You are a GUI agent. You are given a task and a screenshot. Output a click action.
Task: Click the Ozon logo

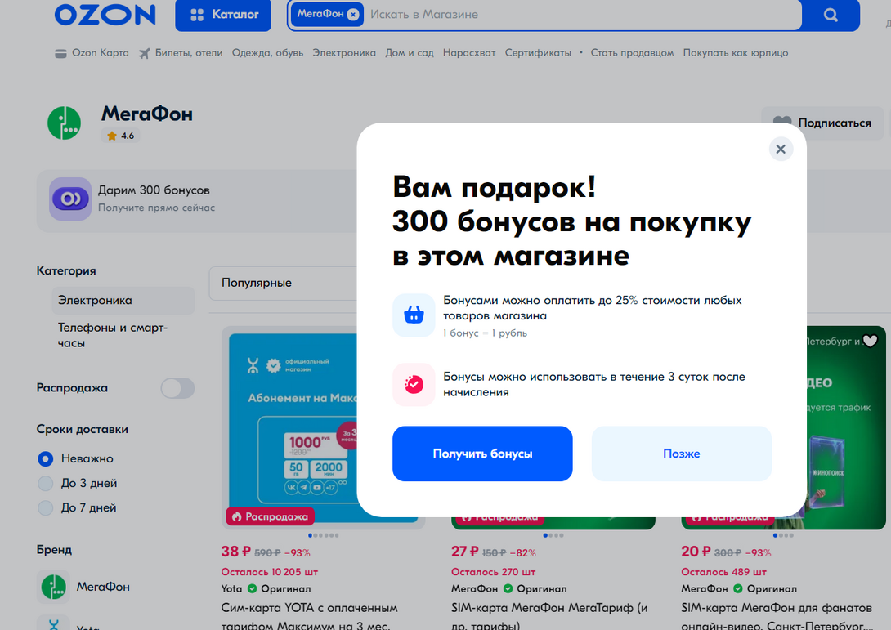point(105,15)
